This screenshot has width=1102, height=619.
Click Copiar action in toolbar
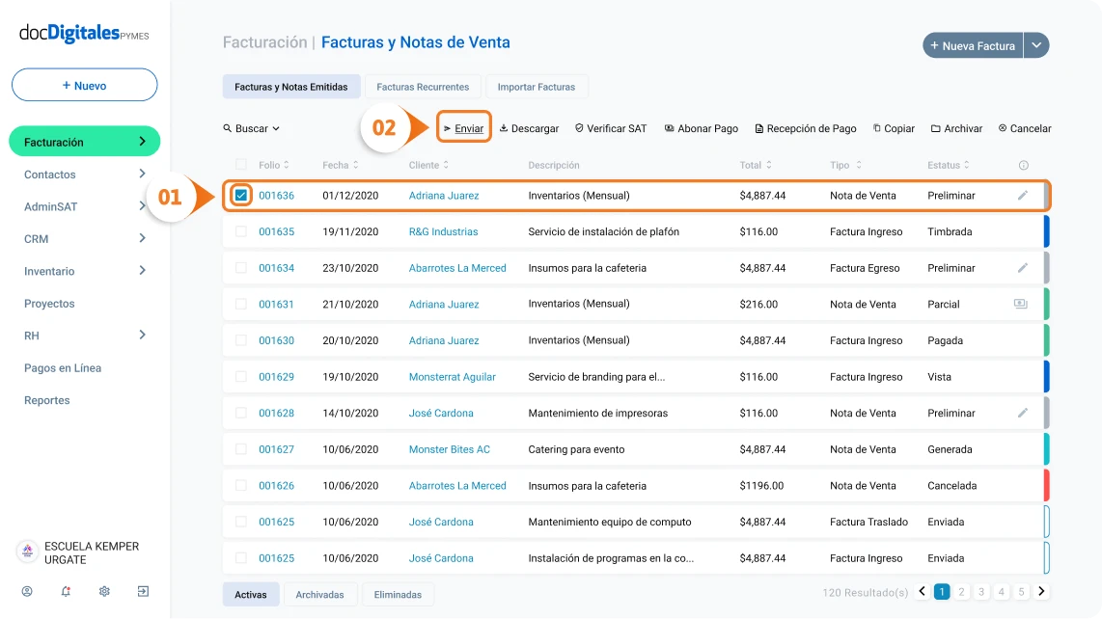pos(894,128)
